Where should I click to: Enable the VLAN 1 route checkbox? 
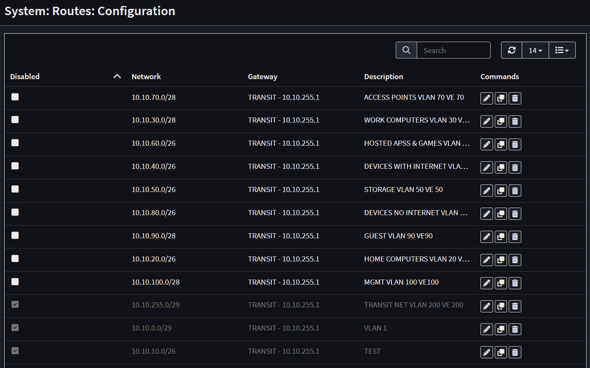pos(15,328)
